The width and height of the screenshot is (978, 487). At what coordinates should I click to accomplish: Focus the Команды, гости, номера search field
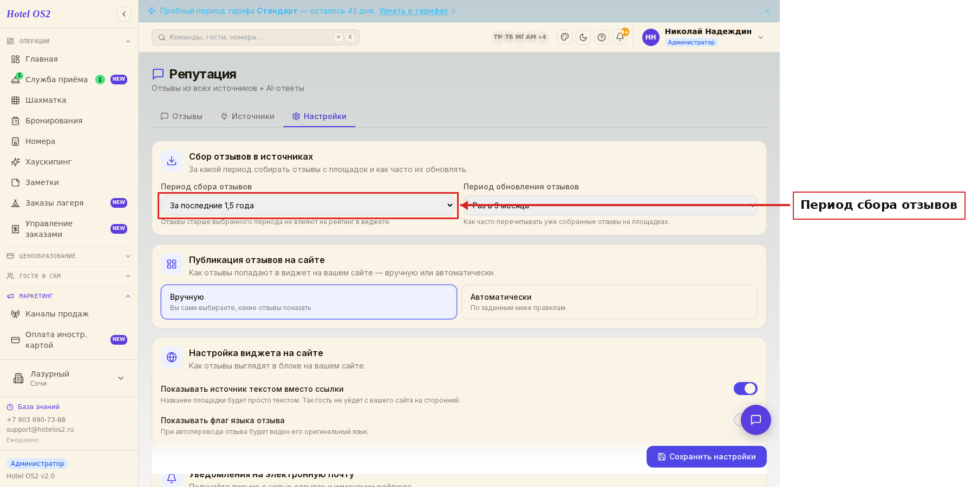coord(255,37)
